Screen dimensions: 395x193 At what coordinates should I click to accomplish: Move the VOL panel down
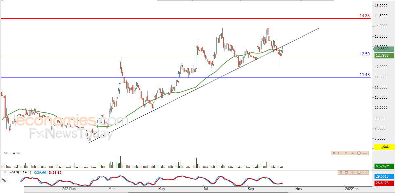[x=353, y=153]
